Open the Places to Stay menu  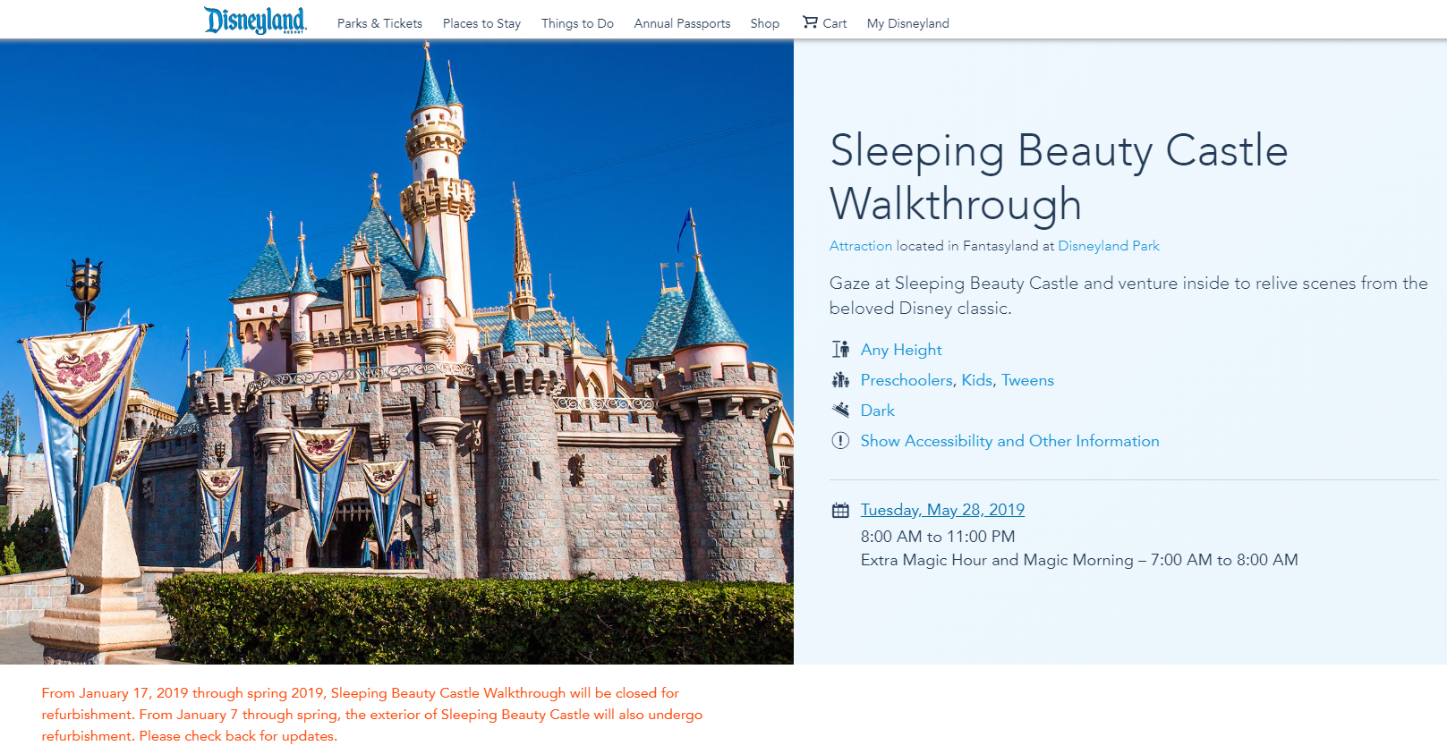(x=481, y=23)
